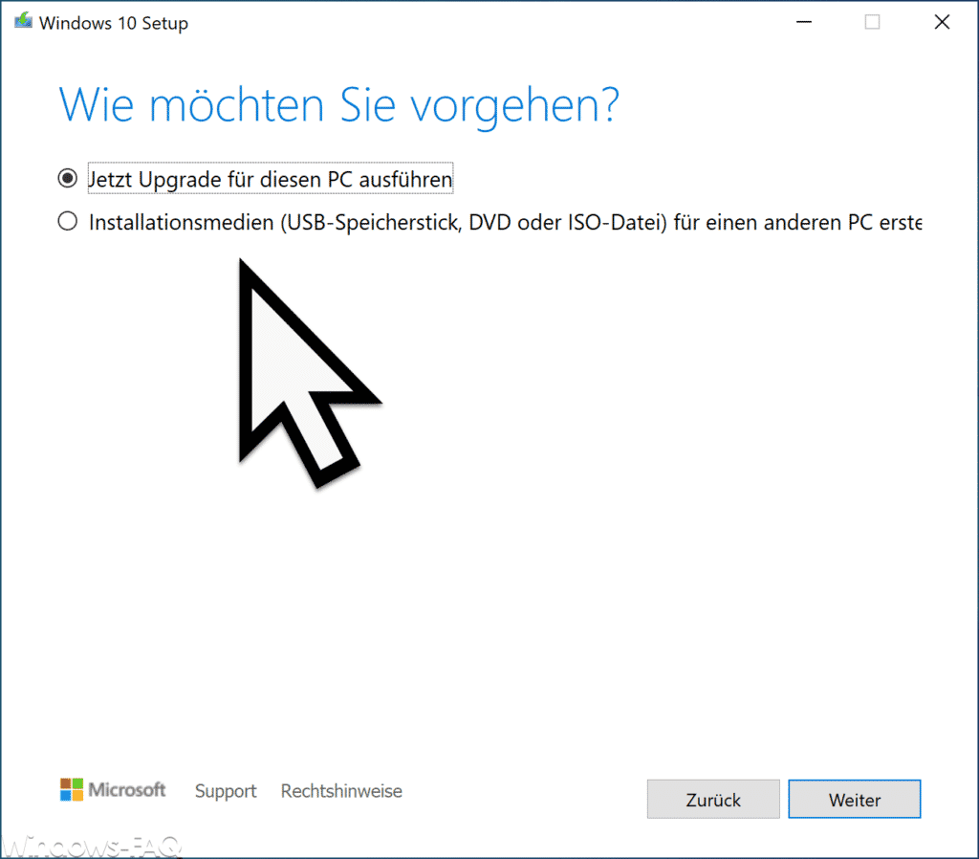Image resolution: width=979 pixels, height=859 pixels.
Task: Click the Weiter button
Action: pyautogui.click(x=854, y=799)
